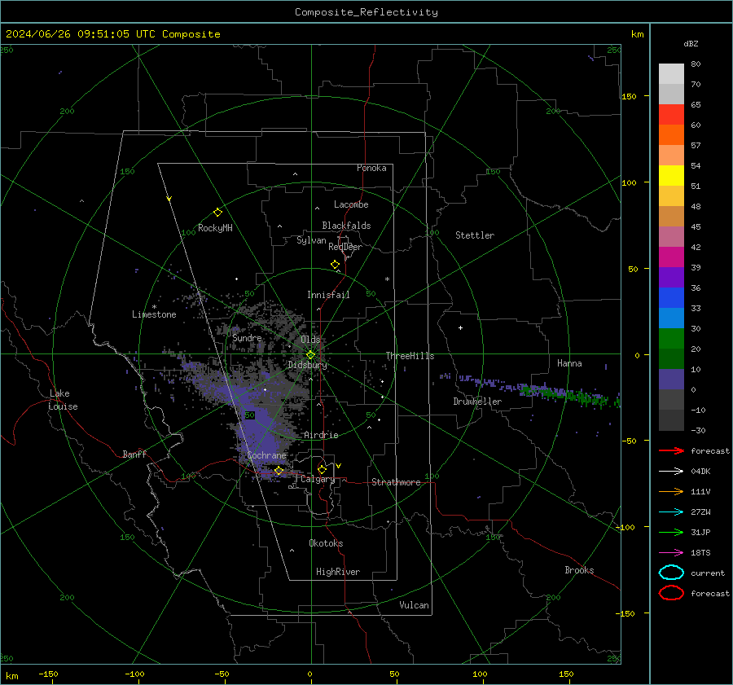The height and width of the screenshot is (685, 733).
Task: Click the Composite_Reflectivity title
Action: click(x=366, y=12)
